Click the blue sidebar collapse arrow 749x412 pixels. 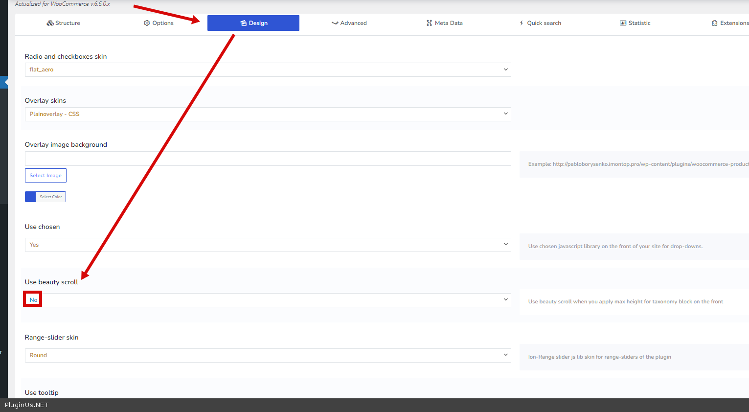point(4,82)
